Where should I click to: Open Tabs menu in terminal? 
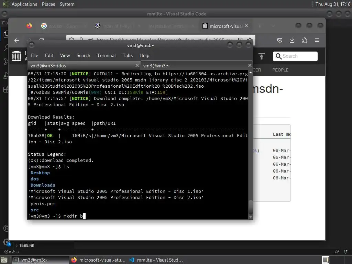tap(128, 55)
